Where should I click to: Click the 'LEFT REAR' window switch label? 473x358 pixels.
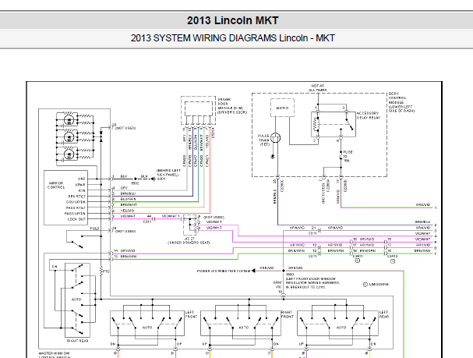384,314
